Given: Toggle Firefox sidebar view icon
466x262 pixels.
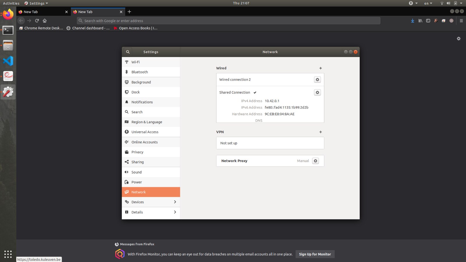Looking at the screenshot, I should 428,21.
